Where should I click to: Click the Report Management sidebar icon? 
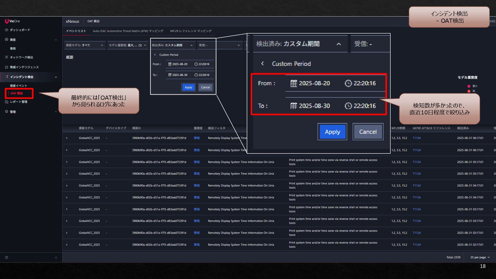click(x=6, y=102)
